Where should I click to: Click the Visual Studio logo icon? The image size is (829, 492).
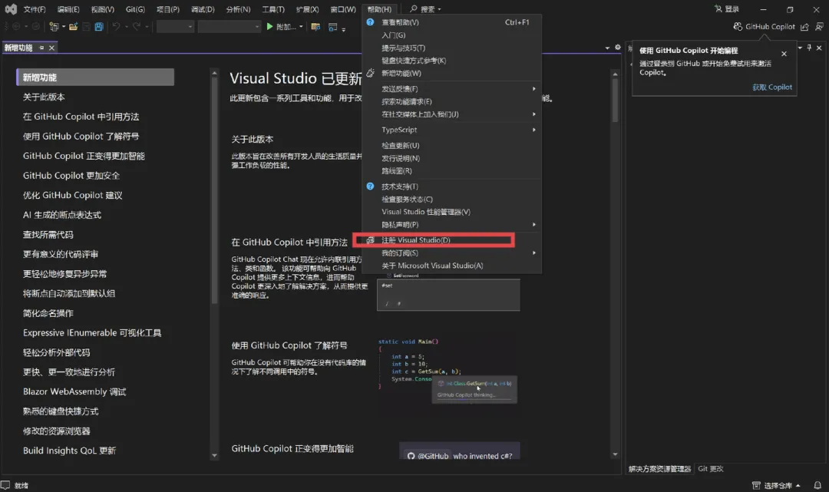click(11, 9)
